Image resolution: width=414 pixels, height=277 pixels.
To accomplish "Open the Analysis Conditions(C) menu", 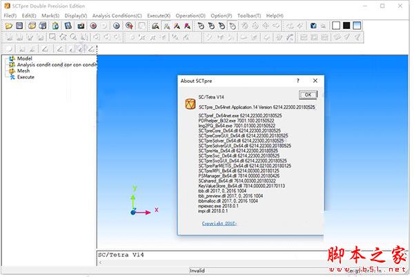I will tap(117, 16).
